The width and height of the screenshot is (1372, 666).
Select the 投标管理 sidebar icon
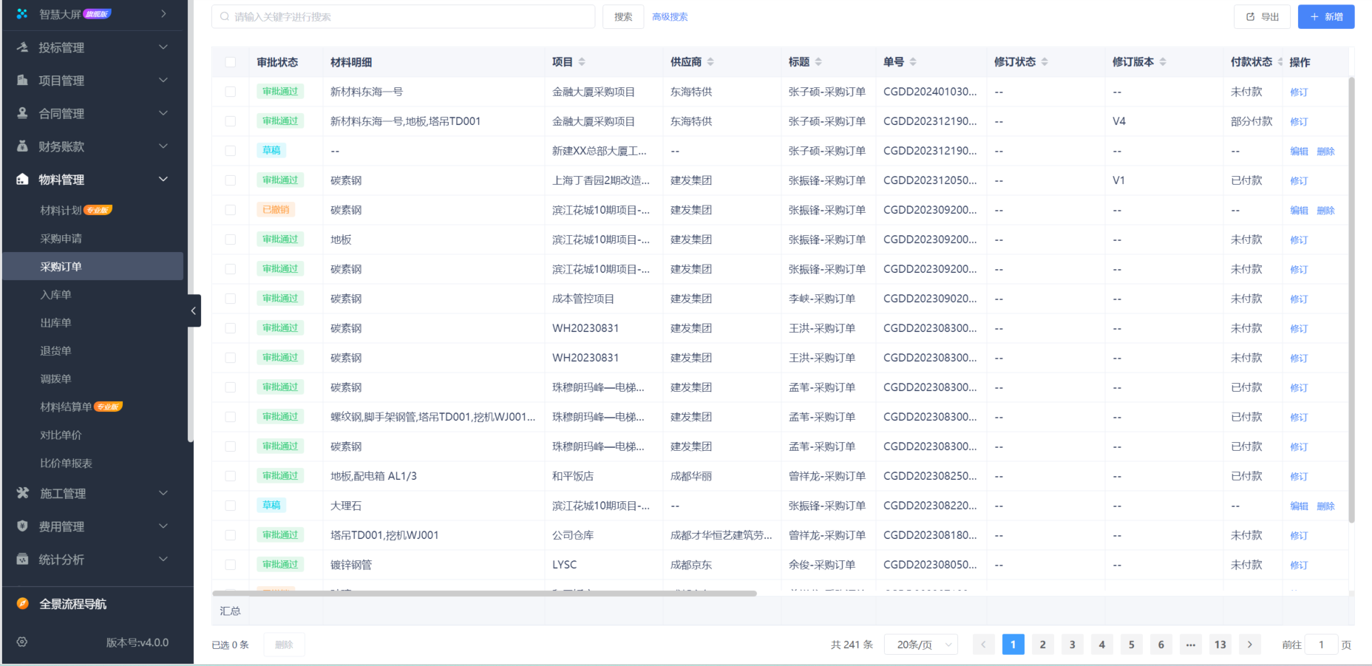21,47
